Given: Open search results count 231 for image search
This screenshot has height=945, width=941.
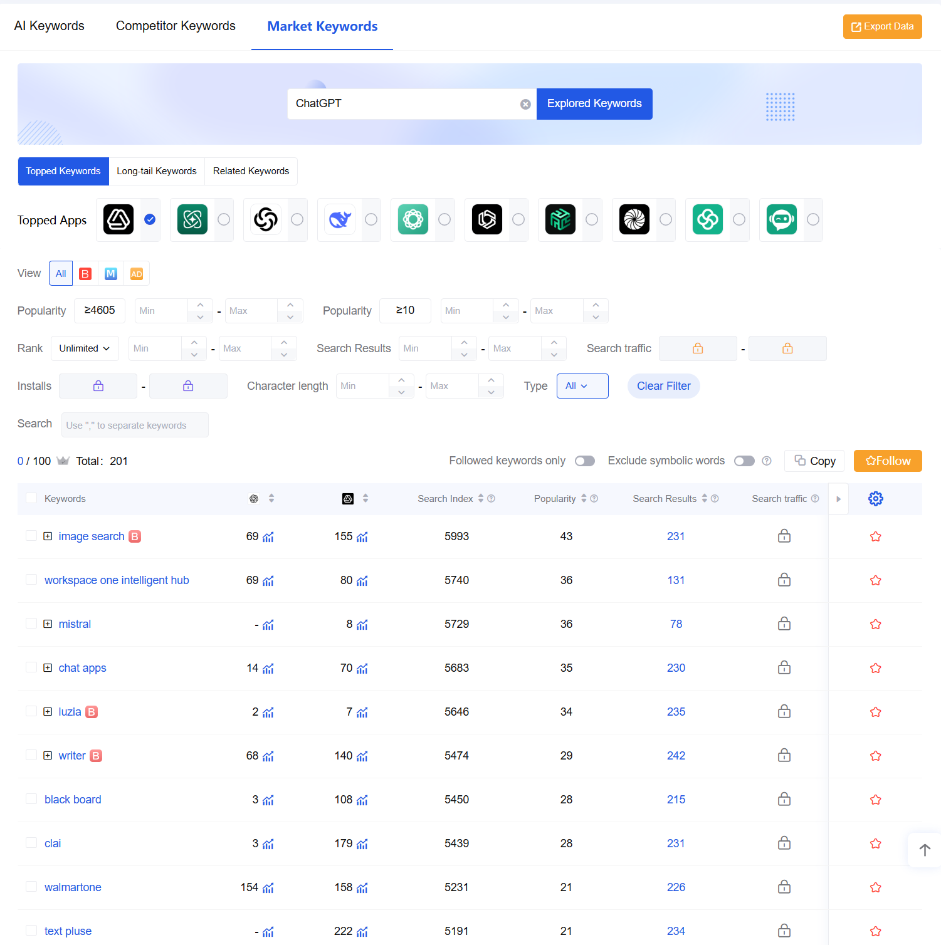Looking at the screenshot, I should point(676,536).
